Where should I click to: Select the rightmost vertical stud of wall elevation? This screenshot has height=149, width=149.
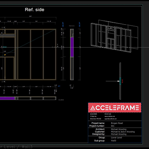pyautogui.click(x=56, y=54)
